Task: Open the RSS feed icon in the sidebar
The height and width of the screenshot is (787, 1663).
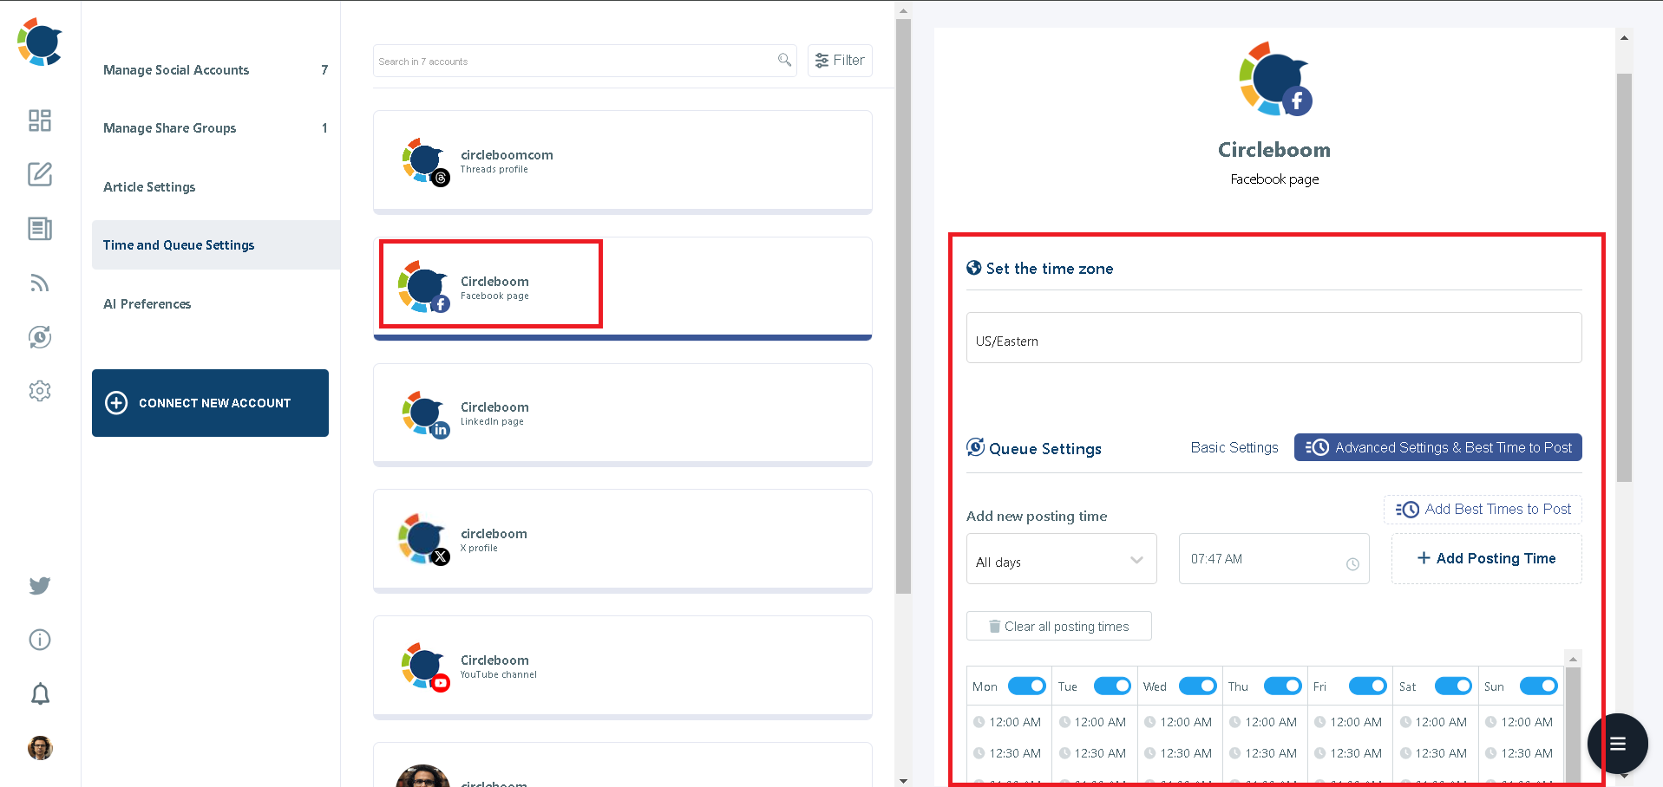Action: pyautogui.click(x=39, y=283)
